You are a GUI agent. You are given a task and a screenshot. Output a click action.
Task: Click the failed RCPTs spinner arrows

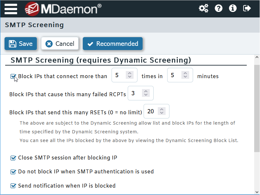[x=146, y=93]
